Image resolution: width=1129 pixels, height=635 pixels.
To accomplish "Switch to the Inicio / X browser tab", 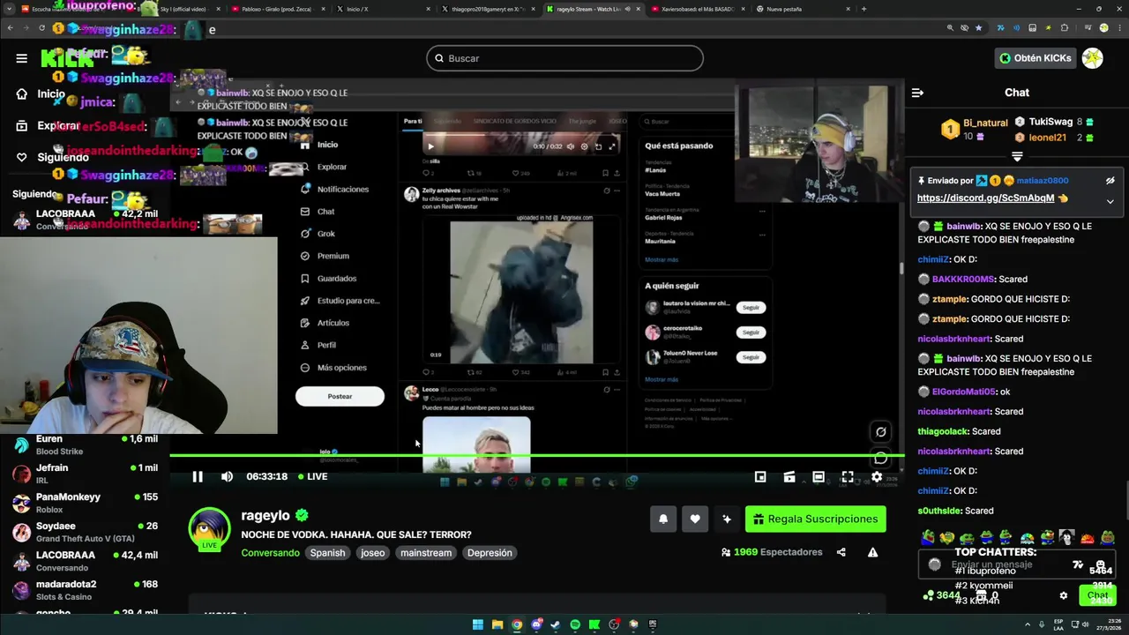I will coord(385,9).
